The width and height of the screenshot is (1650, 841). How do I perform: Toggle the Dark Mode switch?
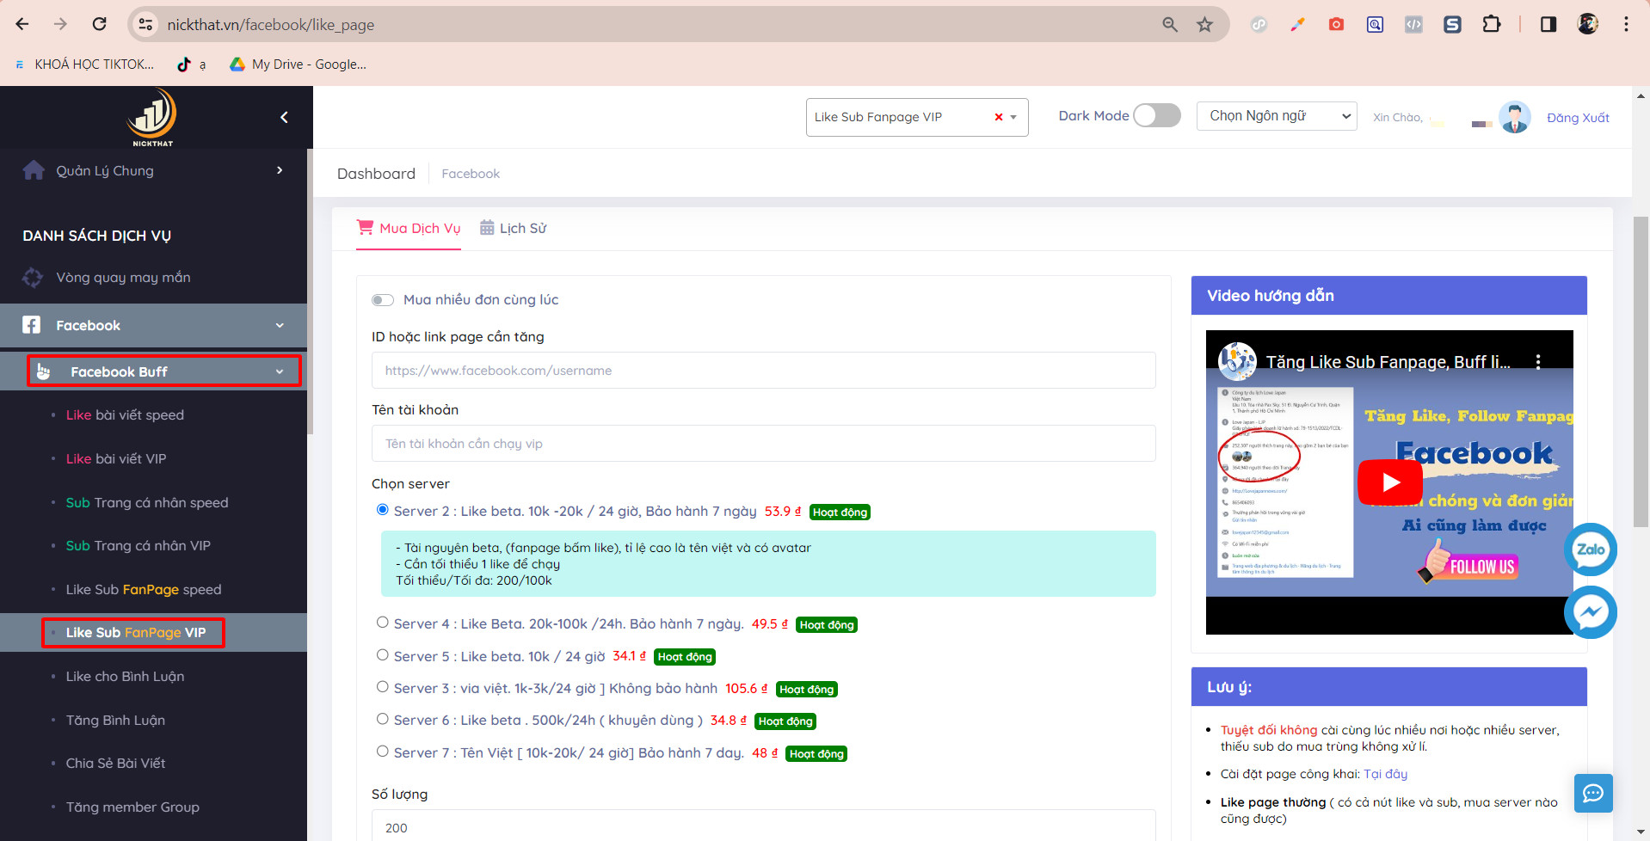(x=1157, y=115)
